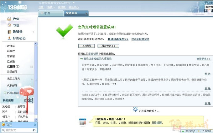Select the 发送短信 tab
The height and width of the screenshot is (133, 213).
[x=76, y=13]
